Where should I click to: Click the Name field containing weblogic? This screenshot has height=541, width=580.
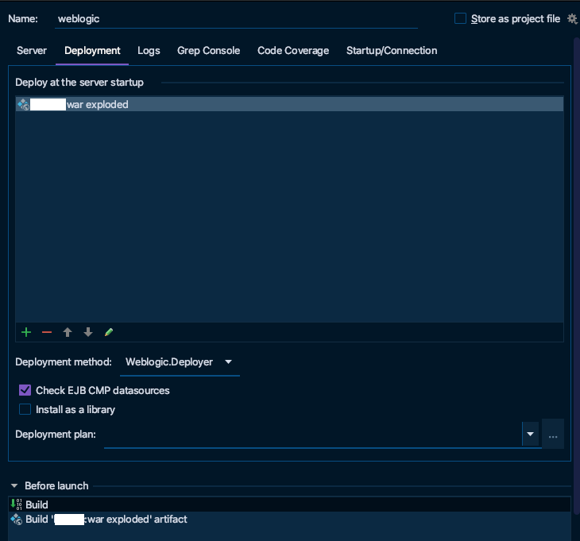coord(236,19)
